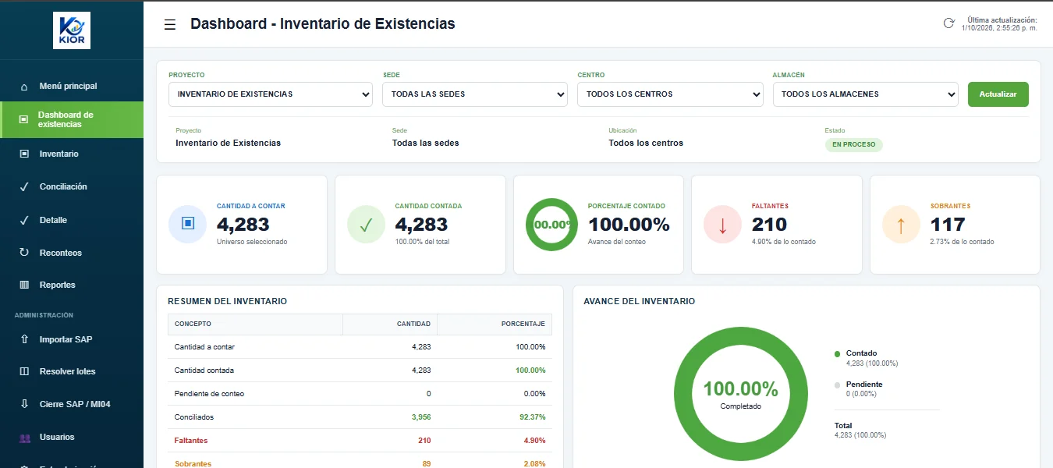This screenshot has height=468, width=1053.
Task: Click the Importar SAP upload arrow icon
Action: point(24,340)
